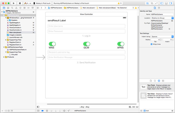
Task: Open the Debug navigator tab
Action: tap(24, 8)
